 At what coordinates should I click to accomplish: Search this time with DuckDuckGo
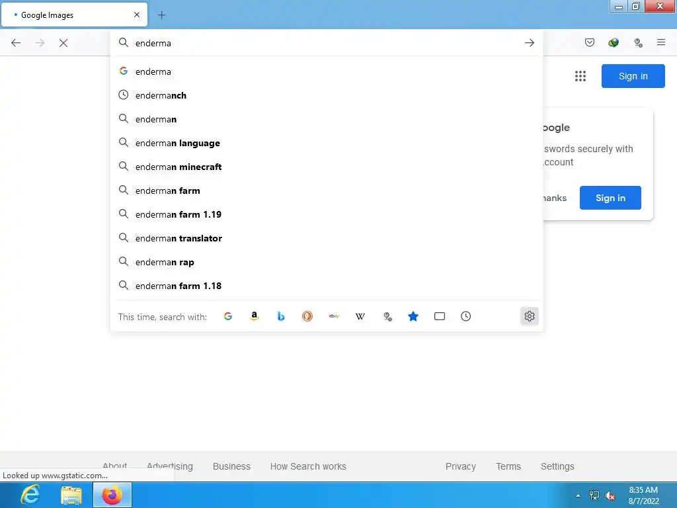click(x=307, y=316)
